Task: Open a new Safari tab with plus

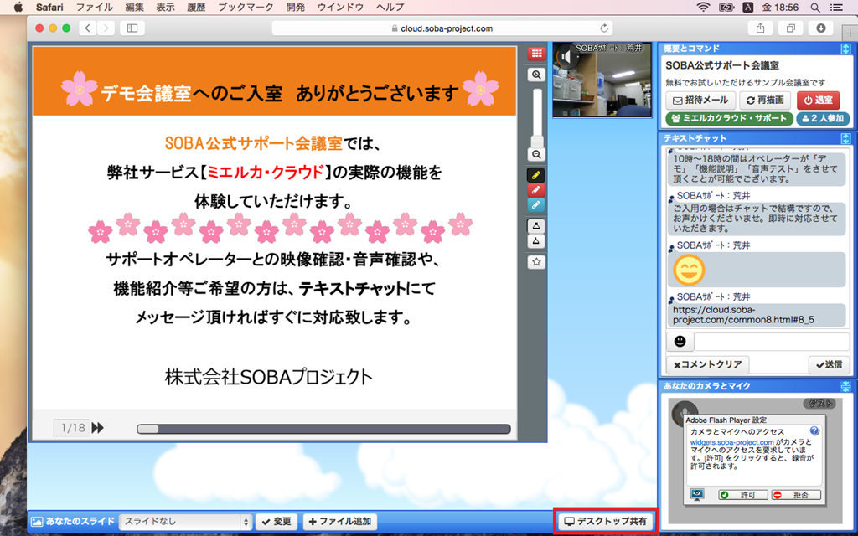Action: tap(850, 33)
